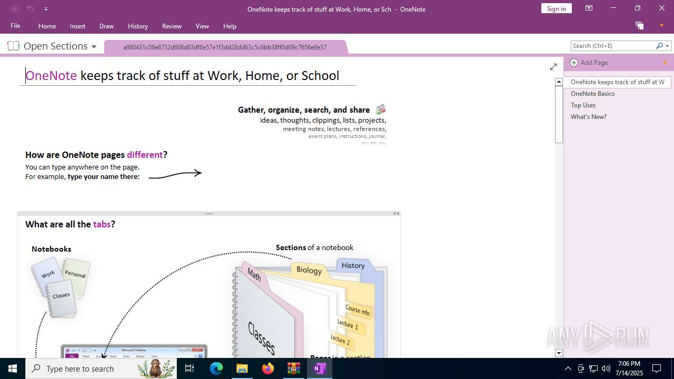This screenshot has width=674, height=379.
Task: Switch to the Insert ribbon tab
Action: click(77, 26)
